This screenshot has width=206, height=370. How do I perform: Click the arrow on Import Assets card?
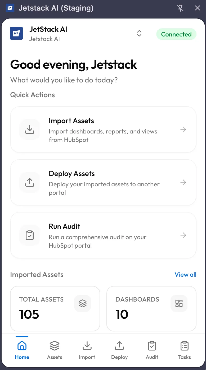click(183, 129)
